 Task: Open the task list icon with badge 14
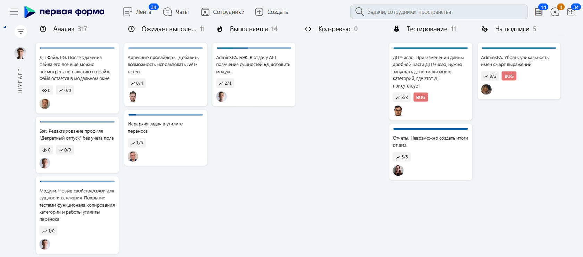(x=539, y=12)
